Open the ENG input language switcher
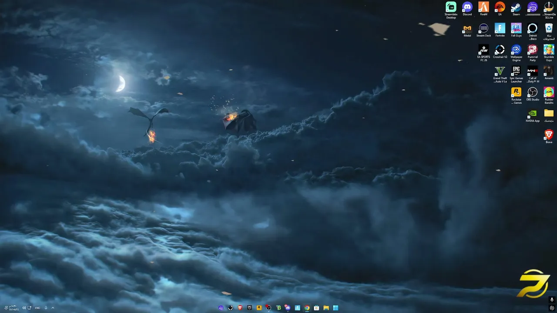The width and height of the screenshot is (557, 313). coord(37,308)
